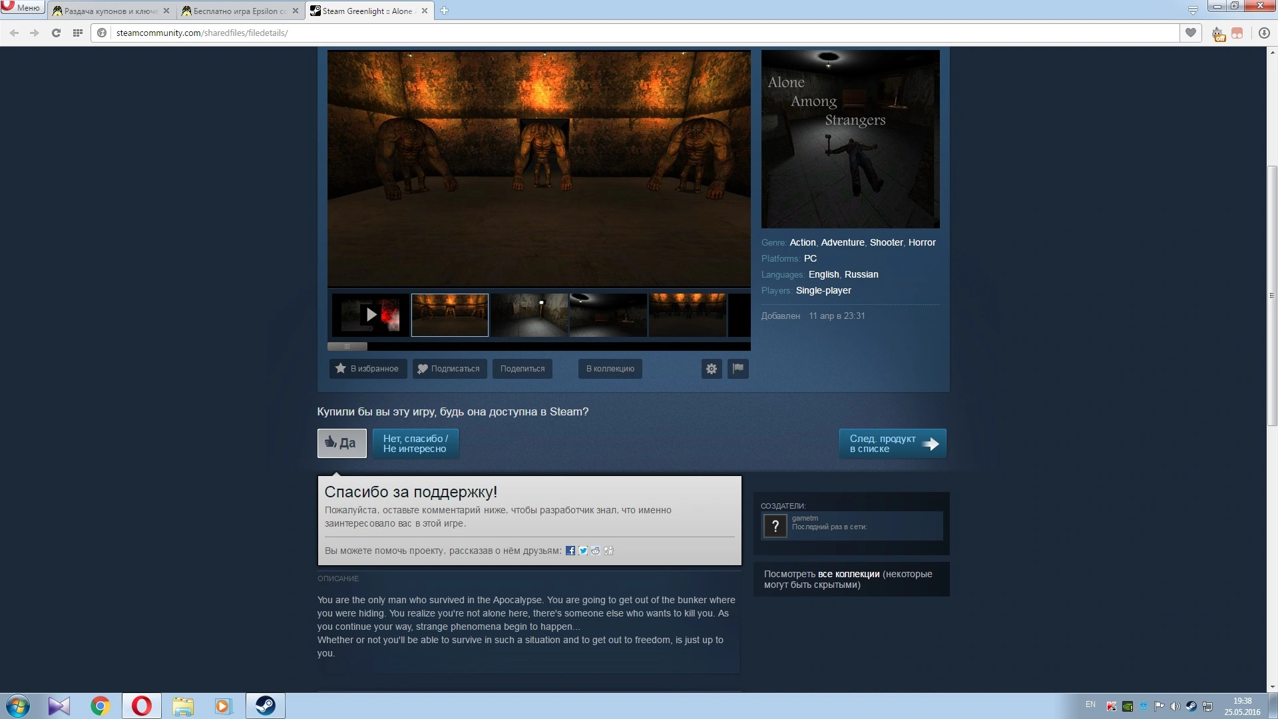Share project on Digg
This screenshot has width=1278, height=719.
608,551
